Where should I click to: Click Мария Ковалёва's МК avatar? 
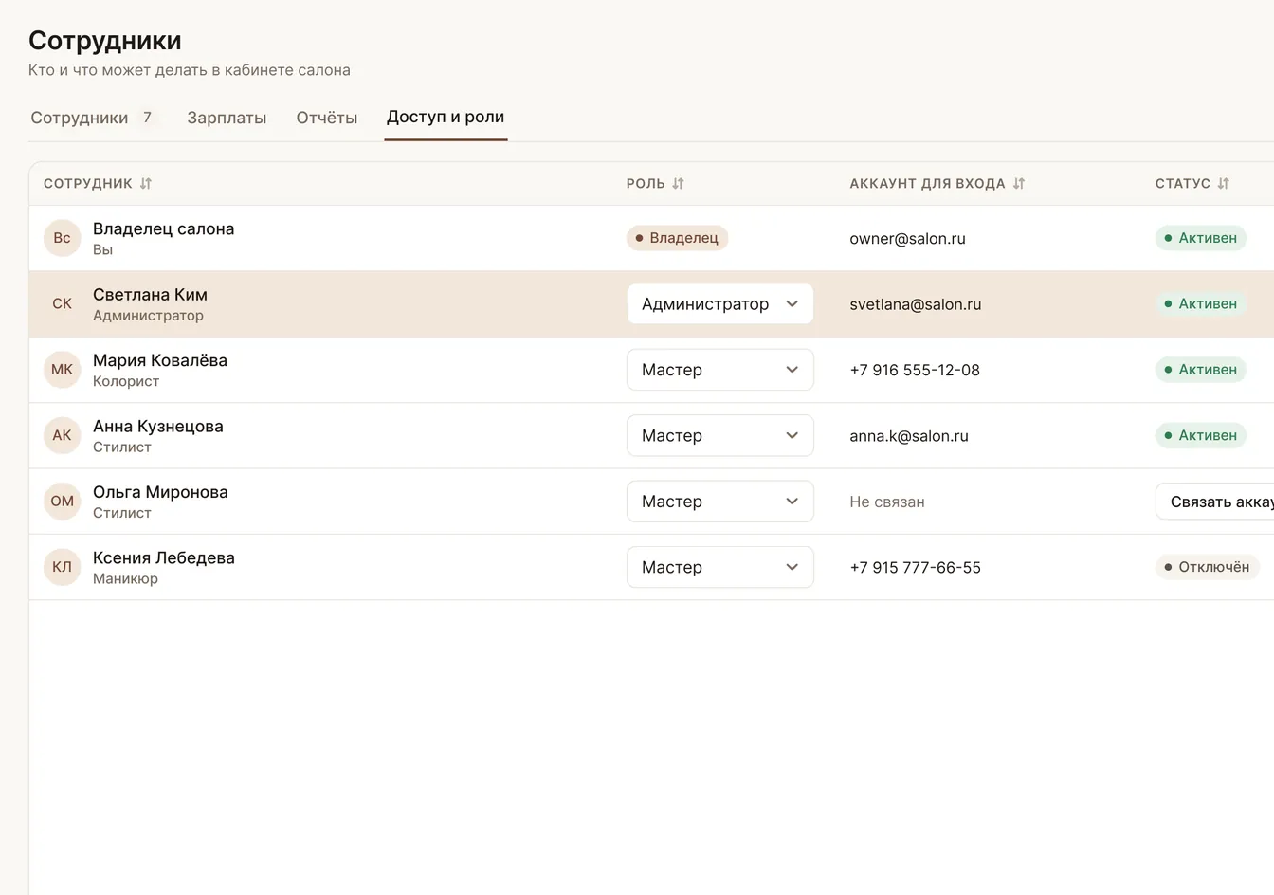point(63,370)
